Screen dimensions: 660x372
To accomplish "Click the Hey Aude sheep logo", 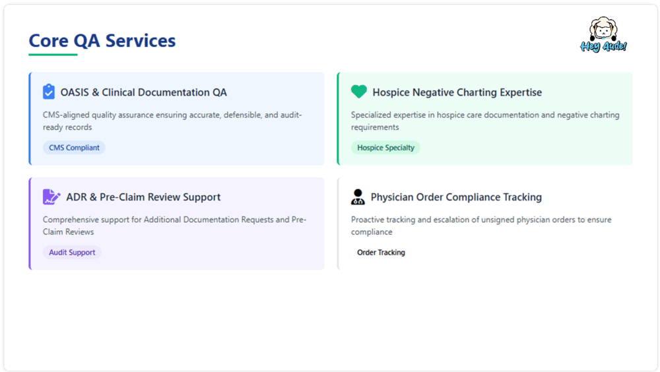I will click(x=603, y=35).
